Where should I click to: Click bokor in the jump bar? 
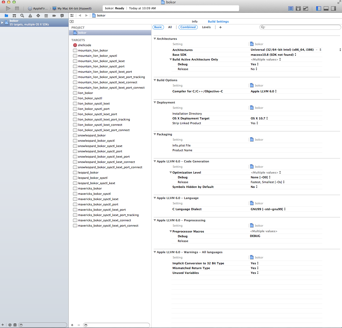(x=99, y=15)
